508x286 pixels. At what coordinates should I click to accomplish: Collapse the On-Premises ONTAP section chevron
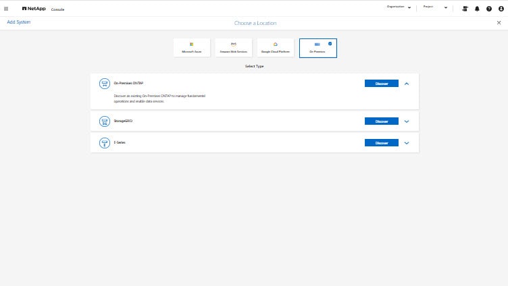[407, 84]
